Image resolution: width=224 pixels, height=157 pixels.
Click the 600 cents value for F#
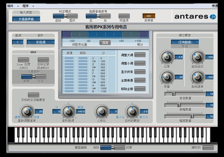[x=103, y=76]
